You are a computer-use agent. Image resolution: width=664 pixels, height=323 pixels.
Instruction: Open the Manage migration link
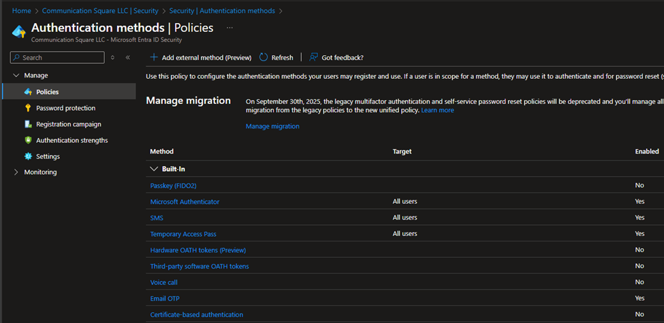(x=272, y=126)
